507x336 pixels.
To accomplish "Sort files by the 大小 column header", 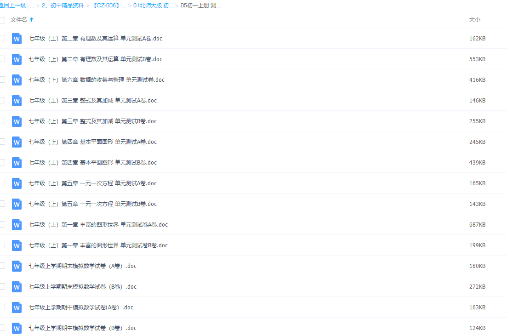I will (476, 19).
